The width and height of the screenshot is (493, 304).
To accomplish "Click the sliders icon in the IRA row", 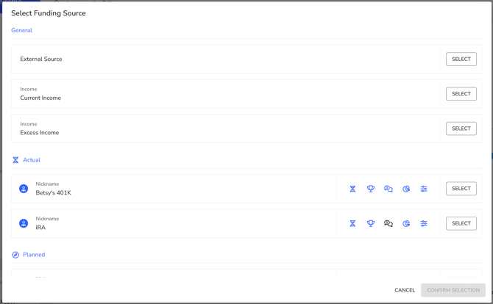I will 424,223.
